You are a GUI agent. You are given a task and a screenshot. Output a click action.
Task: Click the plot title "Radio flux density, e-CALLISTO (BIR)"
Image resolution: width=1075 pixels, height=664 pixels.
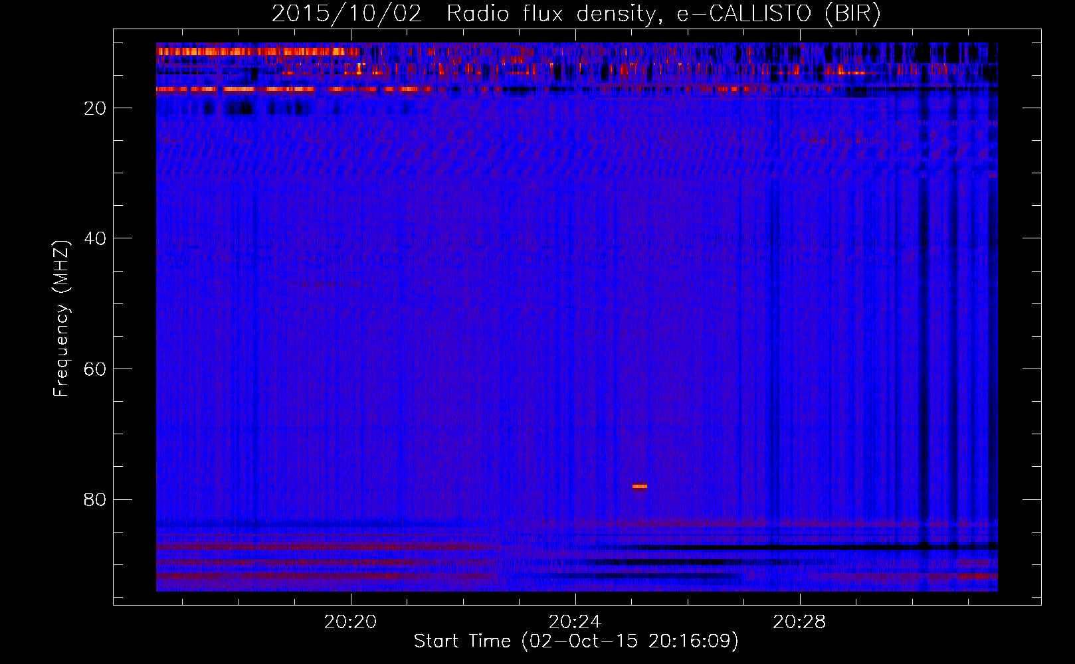coord(663,14)
